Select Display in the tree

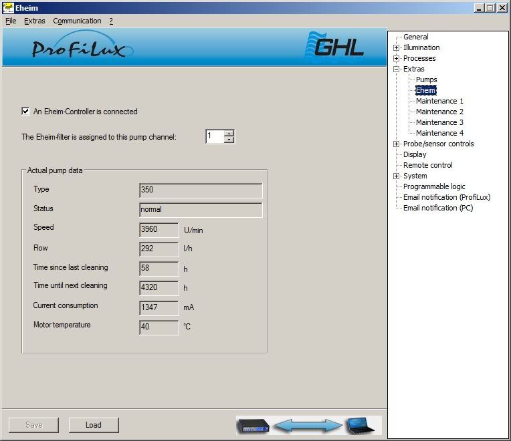(x=415, y=154)
